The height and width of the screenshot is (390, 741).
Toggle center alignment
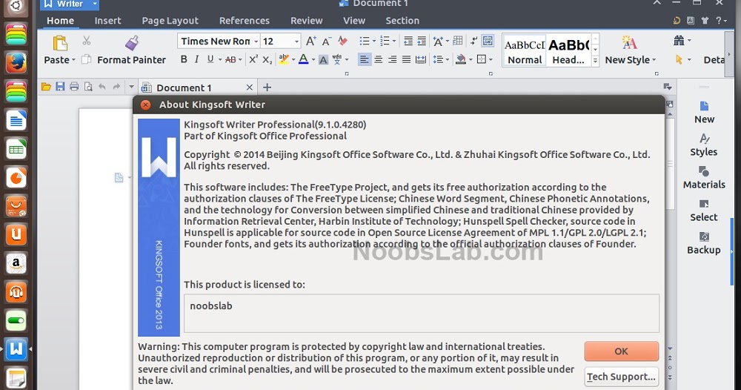pyautogui.click(x=378, y=59)
